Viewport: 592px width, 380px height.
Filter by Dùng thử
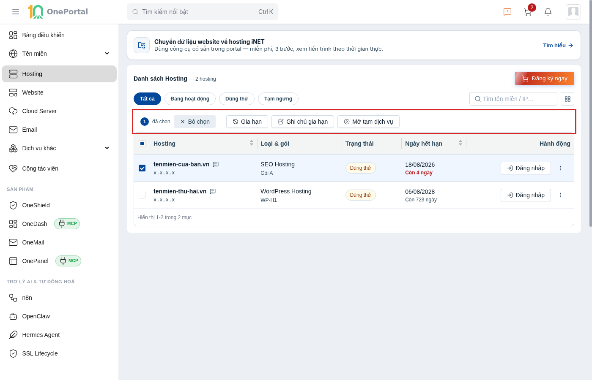pos(237,99)
